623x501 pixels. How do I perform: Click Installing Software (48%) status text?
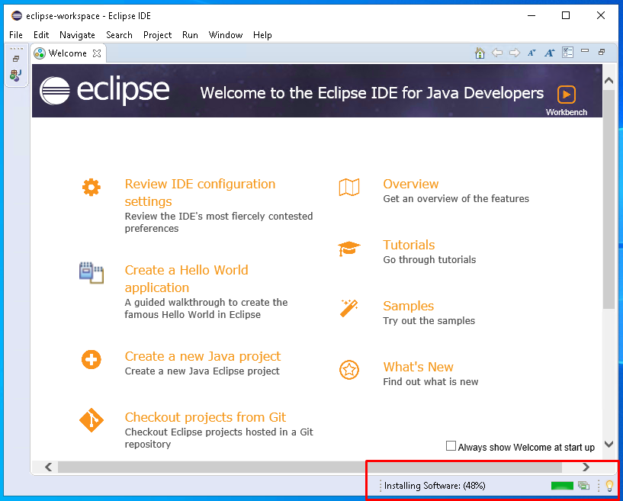click(435, 486)
